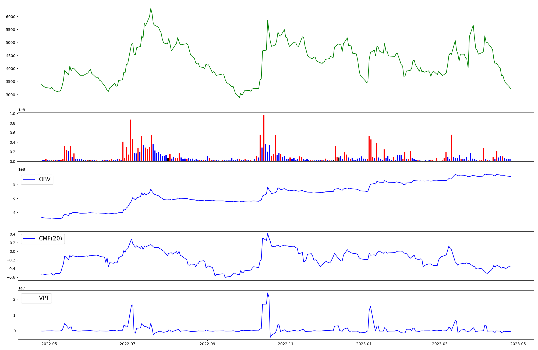Click the 2022-05 x-axis date label
538x350 pixels.
click(49, 344)
